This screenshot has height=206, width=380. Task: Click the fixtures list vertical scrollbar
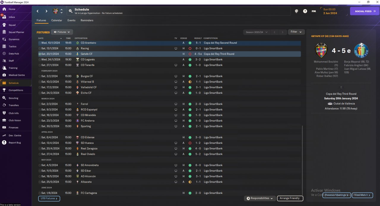302,160
